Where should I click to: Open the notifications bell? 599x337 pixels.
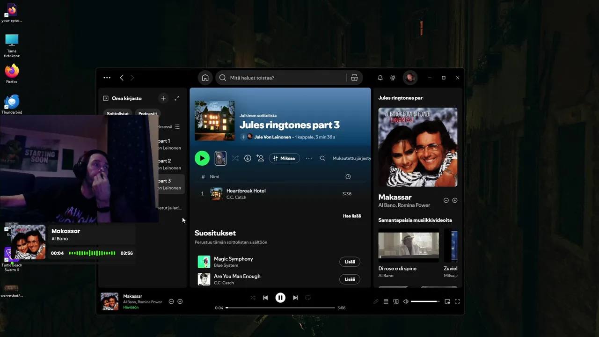[x=380, y=78]
